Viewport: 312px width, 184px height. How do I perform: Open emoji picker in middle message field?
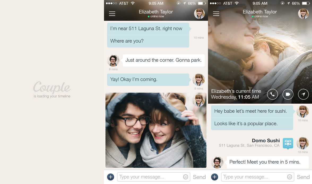[186, 177]
